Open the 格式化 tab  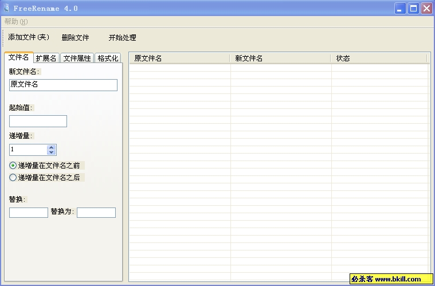108,58
